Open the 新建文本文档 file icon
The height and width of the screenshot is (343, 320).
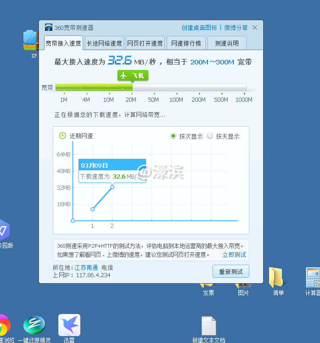click(x=209, y=326)
